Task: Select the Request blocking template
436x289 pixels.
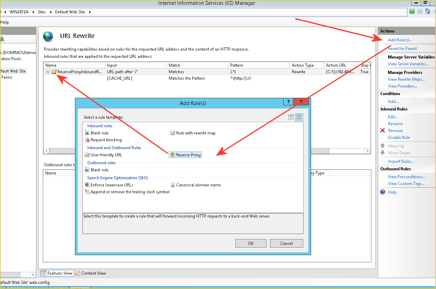Action: [103, 140]
